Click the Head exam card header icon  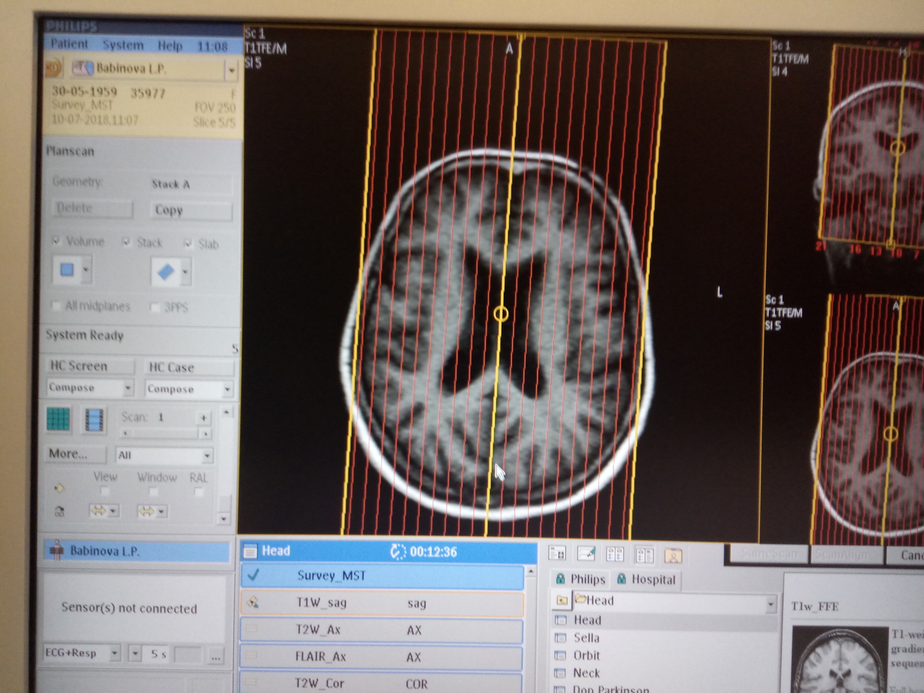[x=250, y=551]
